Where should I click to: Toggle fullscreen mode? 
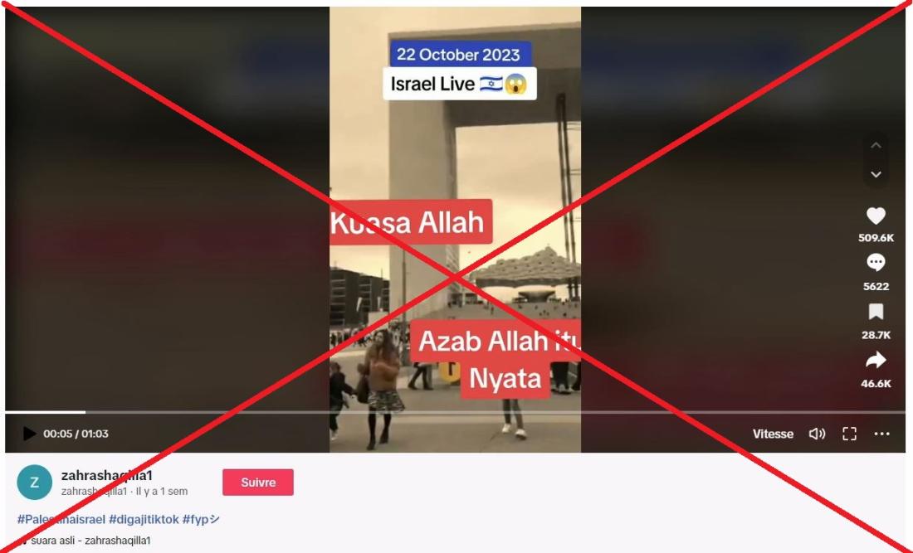tap(849, 434)
